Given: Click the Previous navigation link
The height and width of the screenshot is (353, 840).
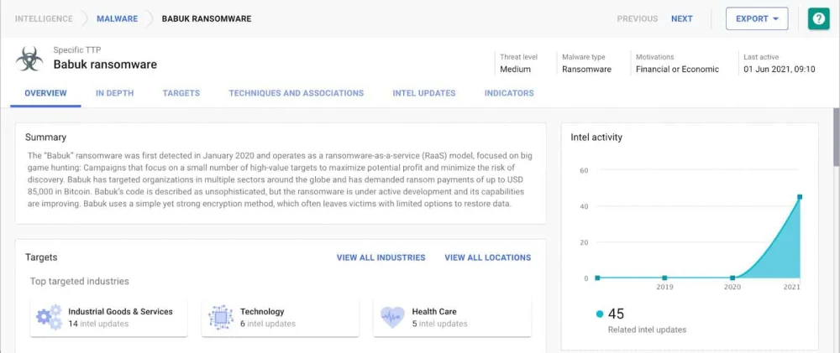Looking at the screenshot, I should coord(638,18).
